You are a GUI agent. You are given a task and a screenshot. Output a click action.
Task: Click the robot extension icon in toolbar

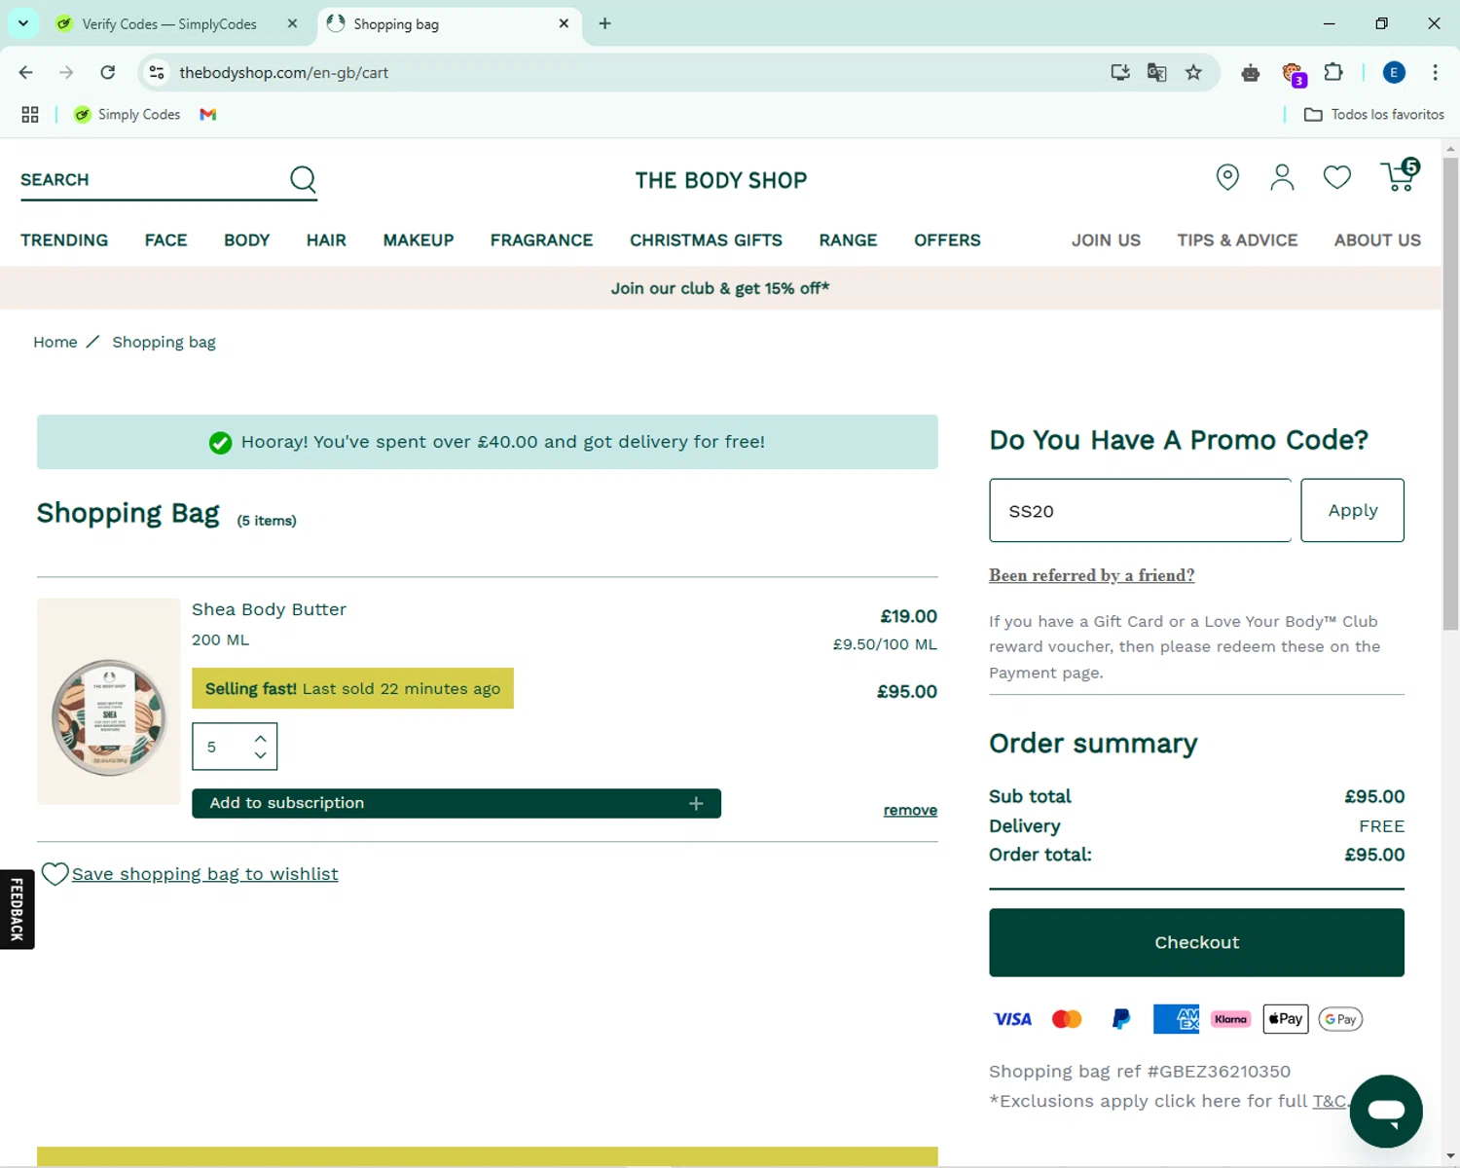[1251, 72]
